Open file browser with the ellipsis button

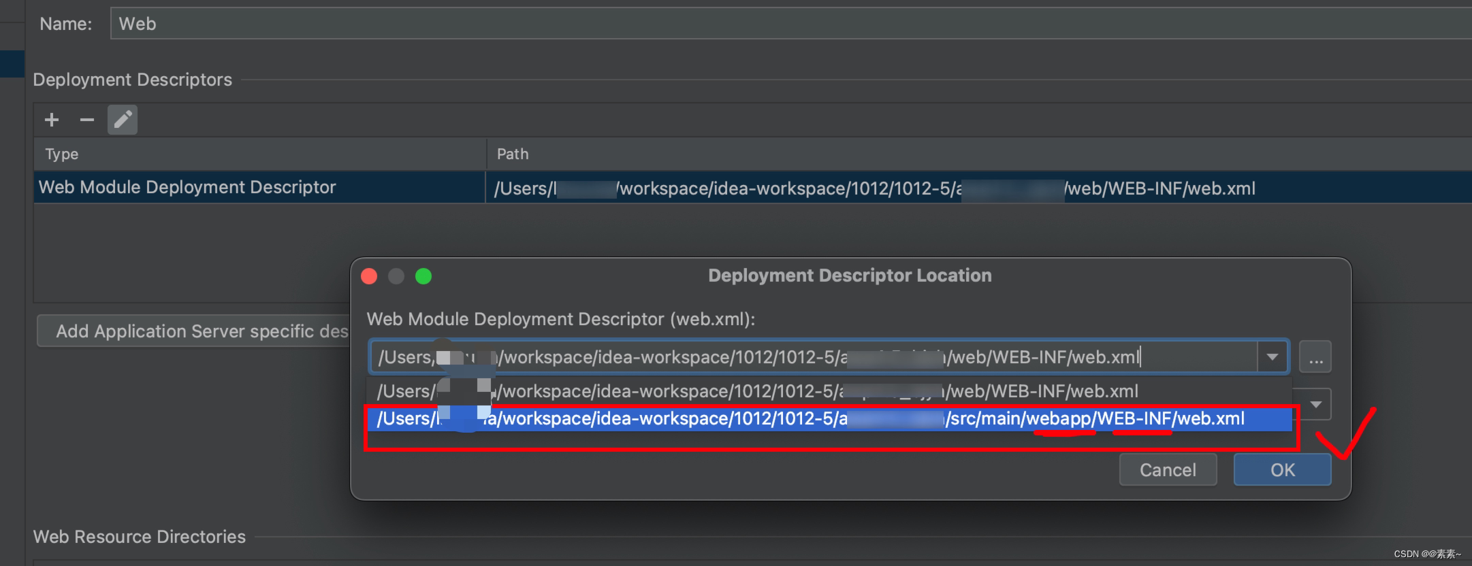pyautogui.click(x=1315, y=357)
